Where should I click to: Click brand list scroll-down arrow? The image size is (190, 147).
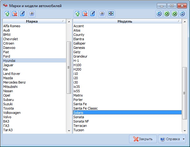69,131
